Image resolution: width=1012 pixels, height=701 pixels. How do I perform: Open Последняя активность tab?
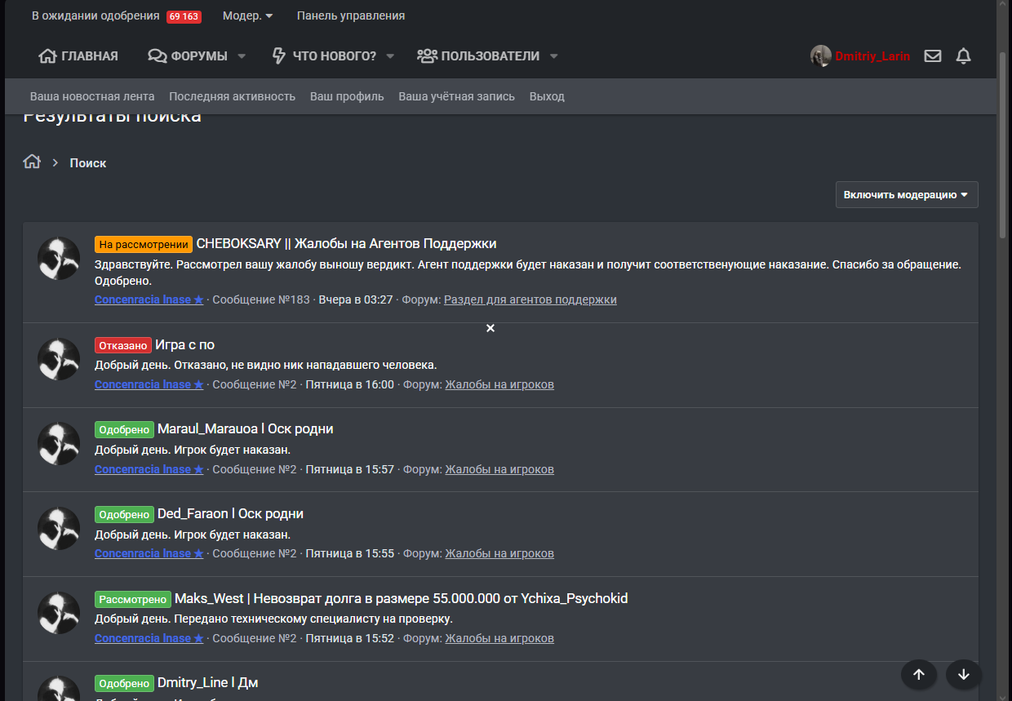[x=232, y=96]
